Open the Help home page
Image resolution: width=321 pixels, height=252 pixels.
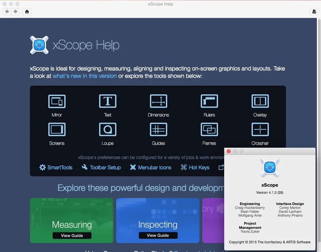point(27,12)
